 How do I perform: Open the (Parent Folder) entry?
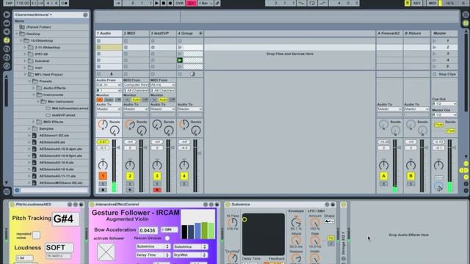click(38, 27)
